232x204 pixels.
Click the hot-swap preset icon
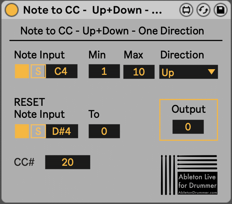[x=203, y=10]
